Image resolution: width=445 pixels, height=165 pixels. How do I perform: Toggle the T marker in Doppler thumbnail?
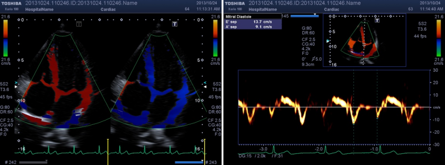tap(377, 21)
